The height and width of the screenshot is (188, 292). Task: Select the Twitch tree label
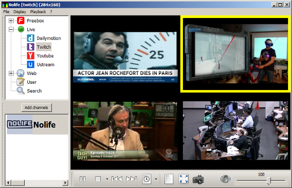point(44,47)
